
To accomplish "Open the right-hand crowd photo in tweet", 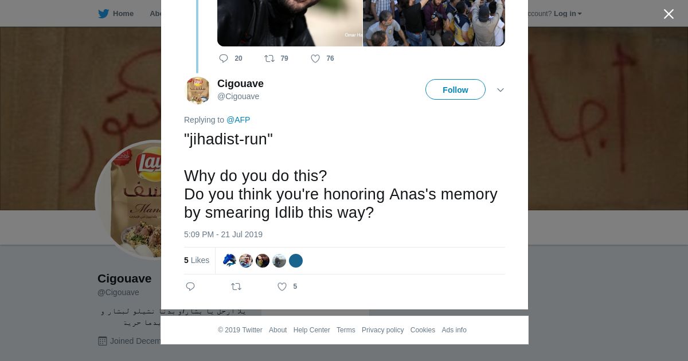I will pyautogui.click(x=434, y=23).
